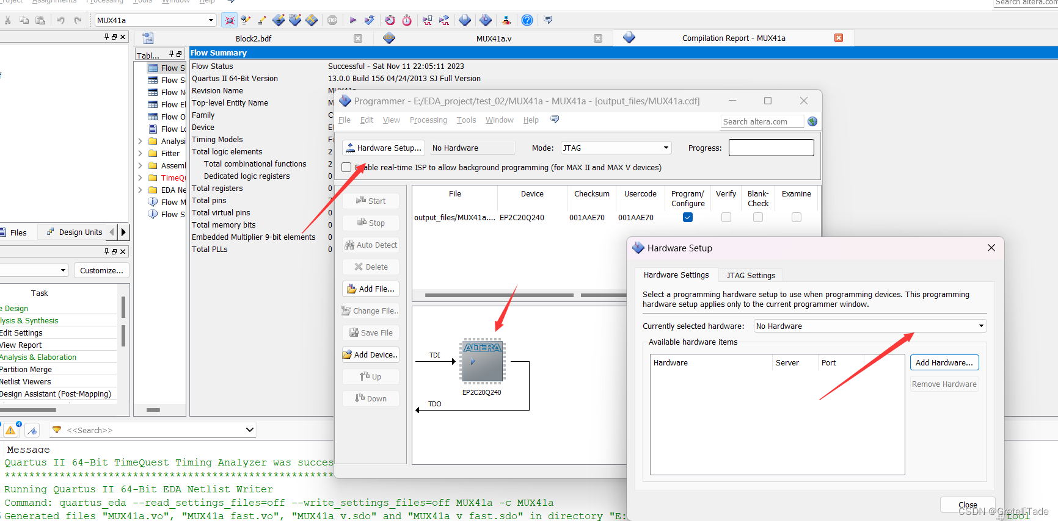
Task: Check the Verify box for MUX41a file
Action: pyautogui.click(x=726, y=217)
